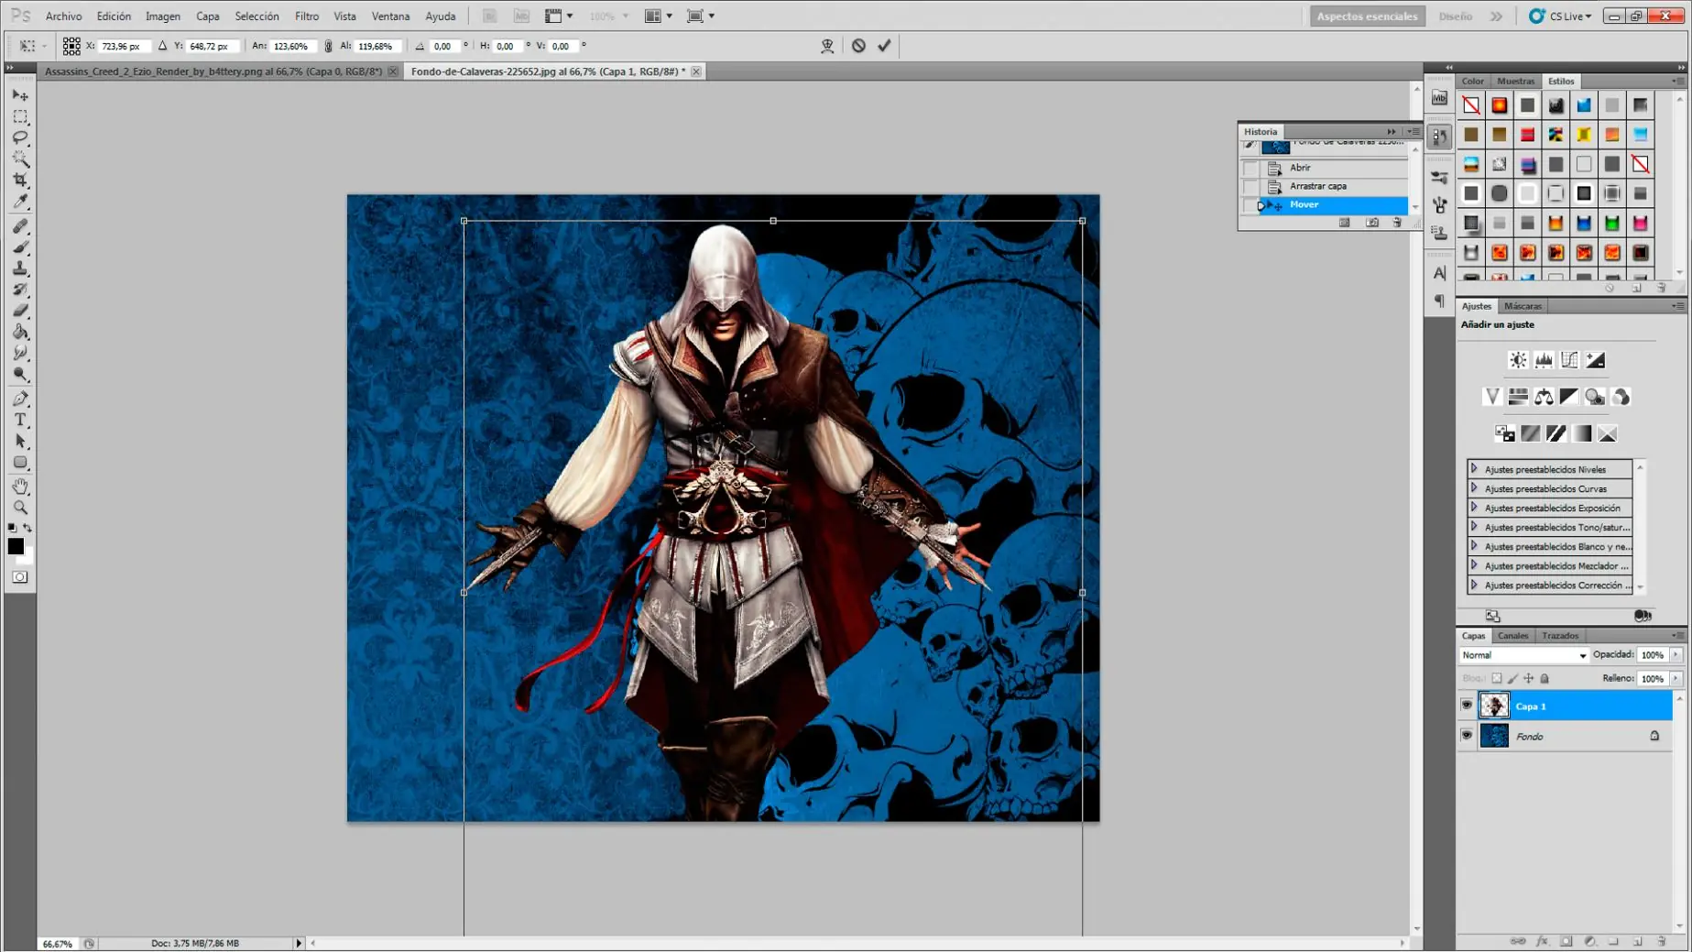Select the Move tool

(20, 94)
